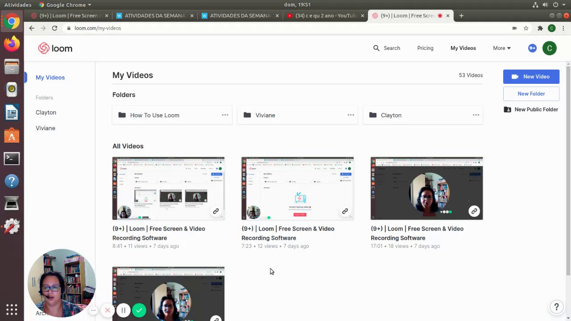Viewport: 571px width, 321px height.
Task: Open the green C account avatar in Loom
Action: tap(550, 48)
